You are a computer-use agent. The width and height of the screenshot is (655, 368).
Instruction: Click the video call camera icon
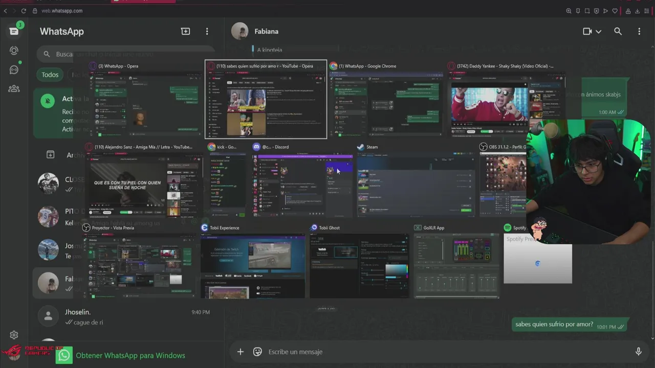(587, 31)
